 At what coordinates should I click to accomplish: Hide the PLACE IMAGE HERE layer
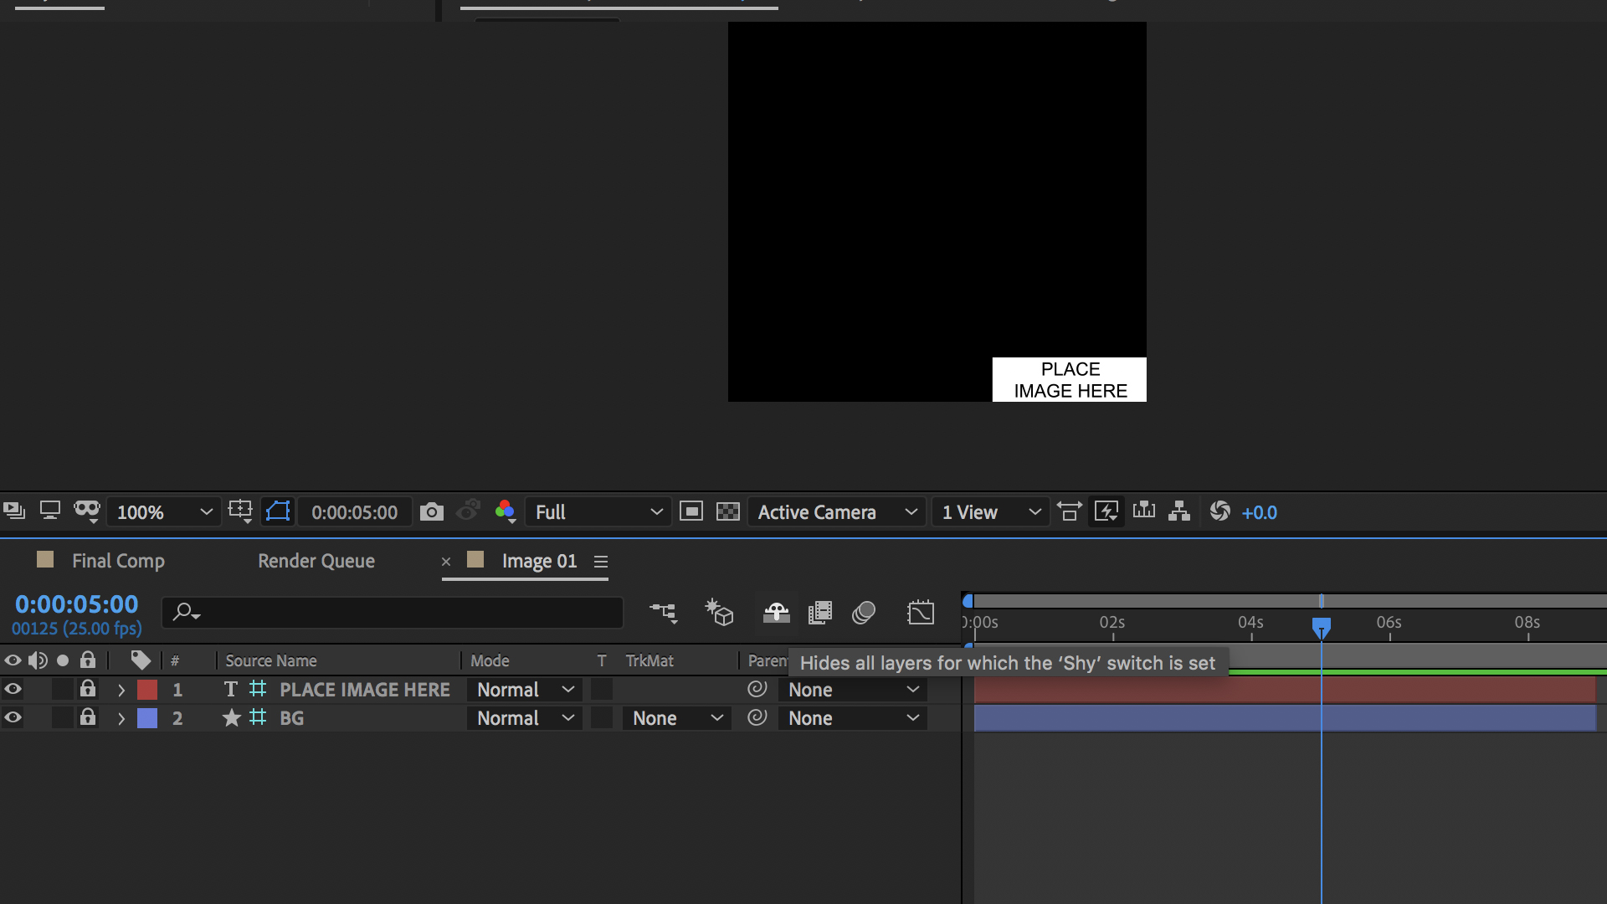pyautogui.click(x=13, y=690)
